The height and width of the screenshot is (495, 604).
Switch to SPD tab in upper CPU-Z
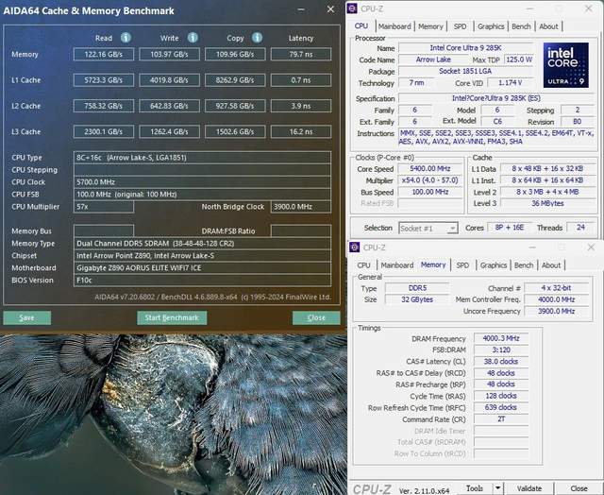pyautogui.click(x=460, y=26)
